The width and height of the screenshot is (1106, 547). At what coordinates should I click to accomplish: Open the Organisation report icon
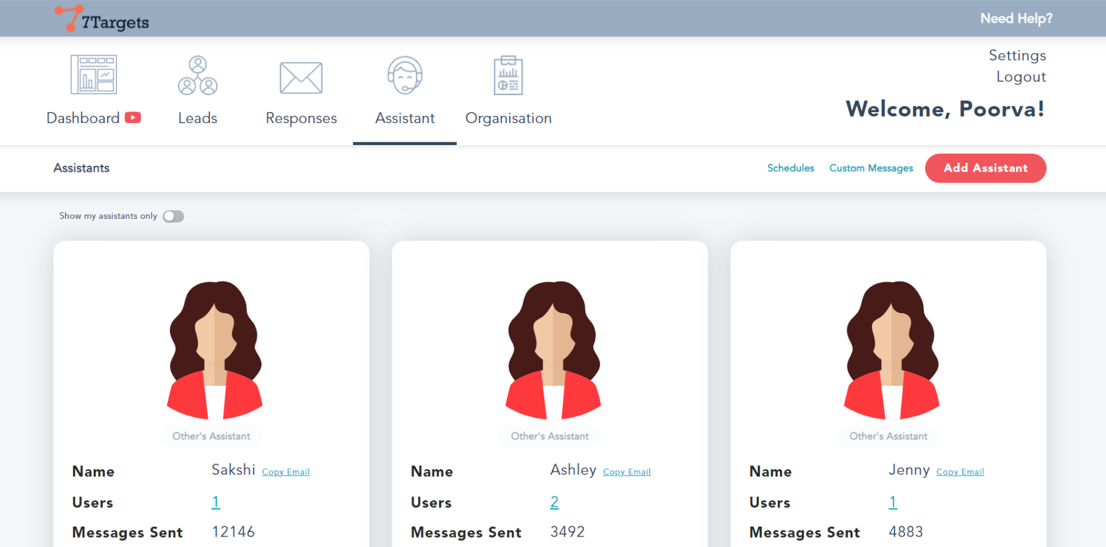pos(508,75)
